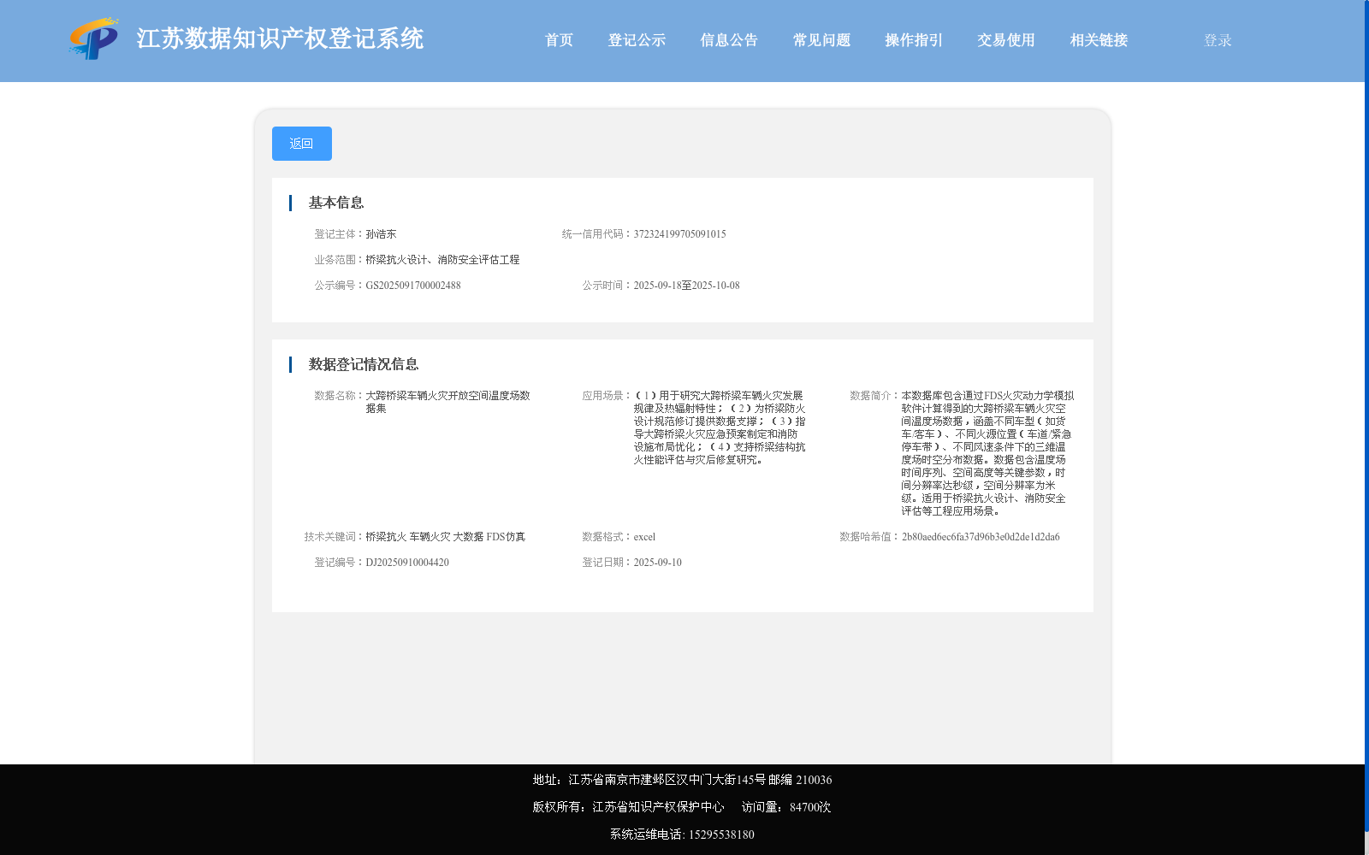Image resolution: width=1369 pixels, height=855 pixels.
Task: Select support phone 15295538180
Action: (x=721, y=834)
